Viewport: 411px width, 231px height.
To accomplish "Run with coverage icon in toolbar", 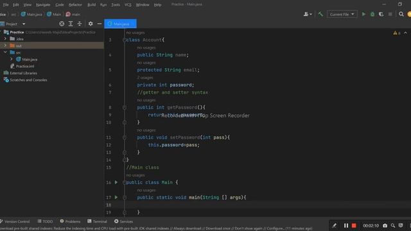I will point(381,14).
